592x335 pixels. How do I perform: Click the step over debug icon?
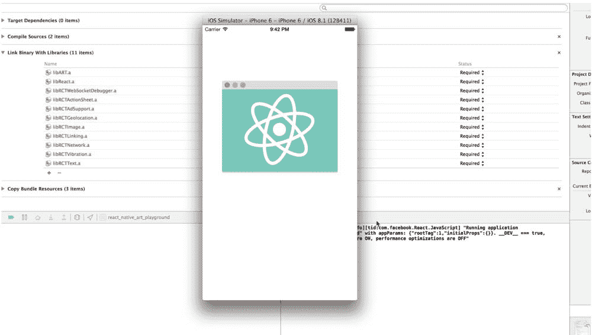[x=37, y=217]
